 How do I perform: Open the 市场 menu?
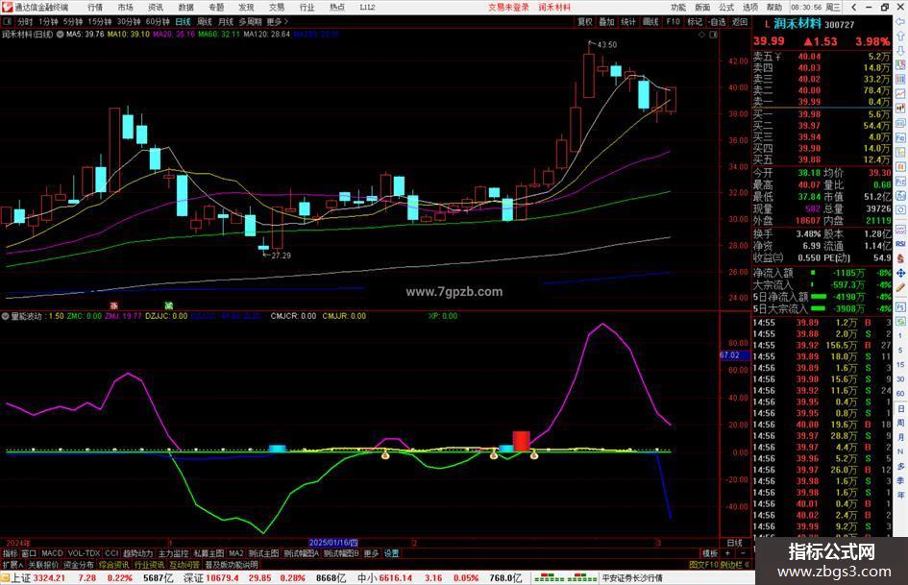[125, 7]
